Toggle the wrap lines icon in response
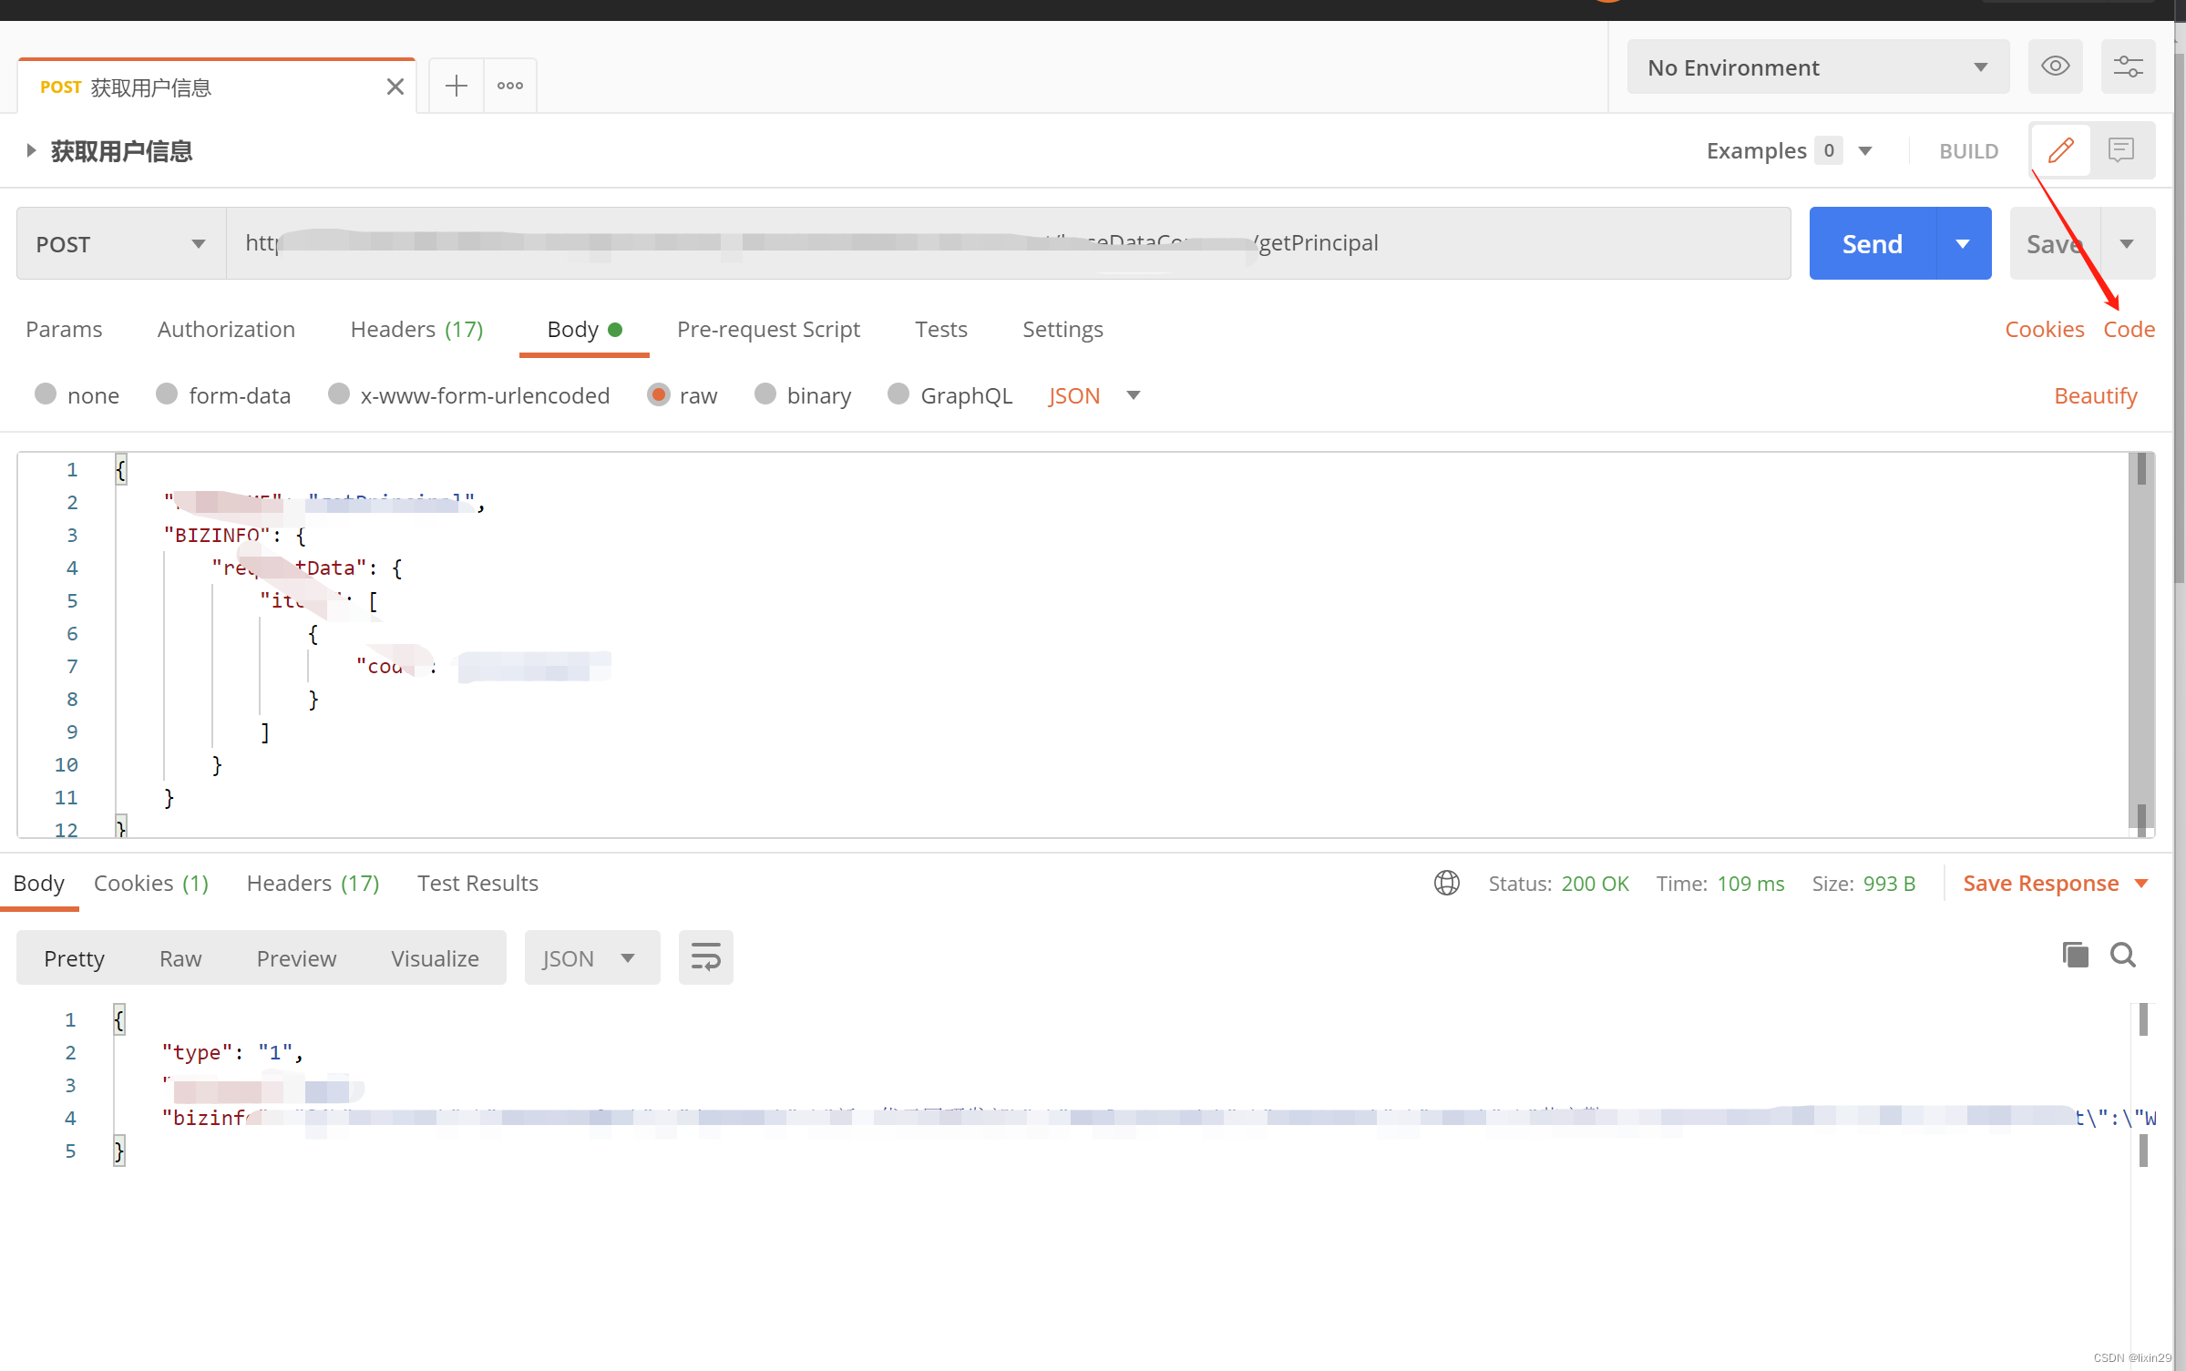This screenshot has width=2186, height=1371. click(x=705, y=957)
